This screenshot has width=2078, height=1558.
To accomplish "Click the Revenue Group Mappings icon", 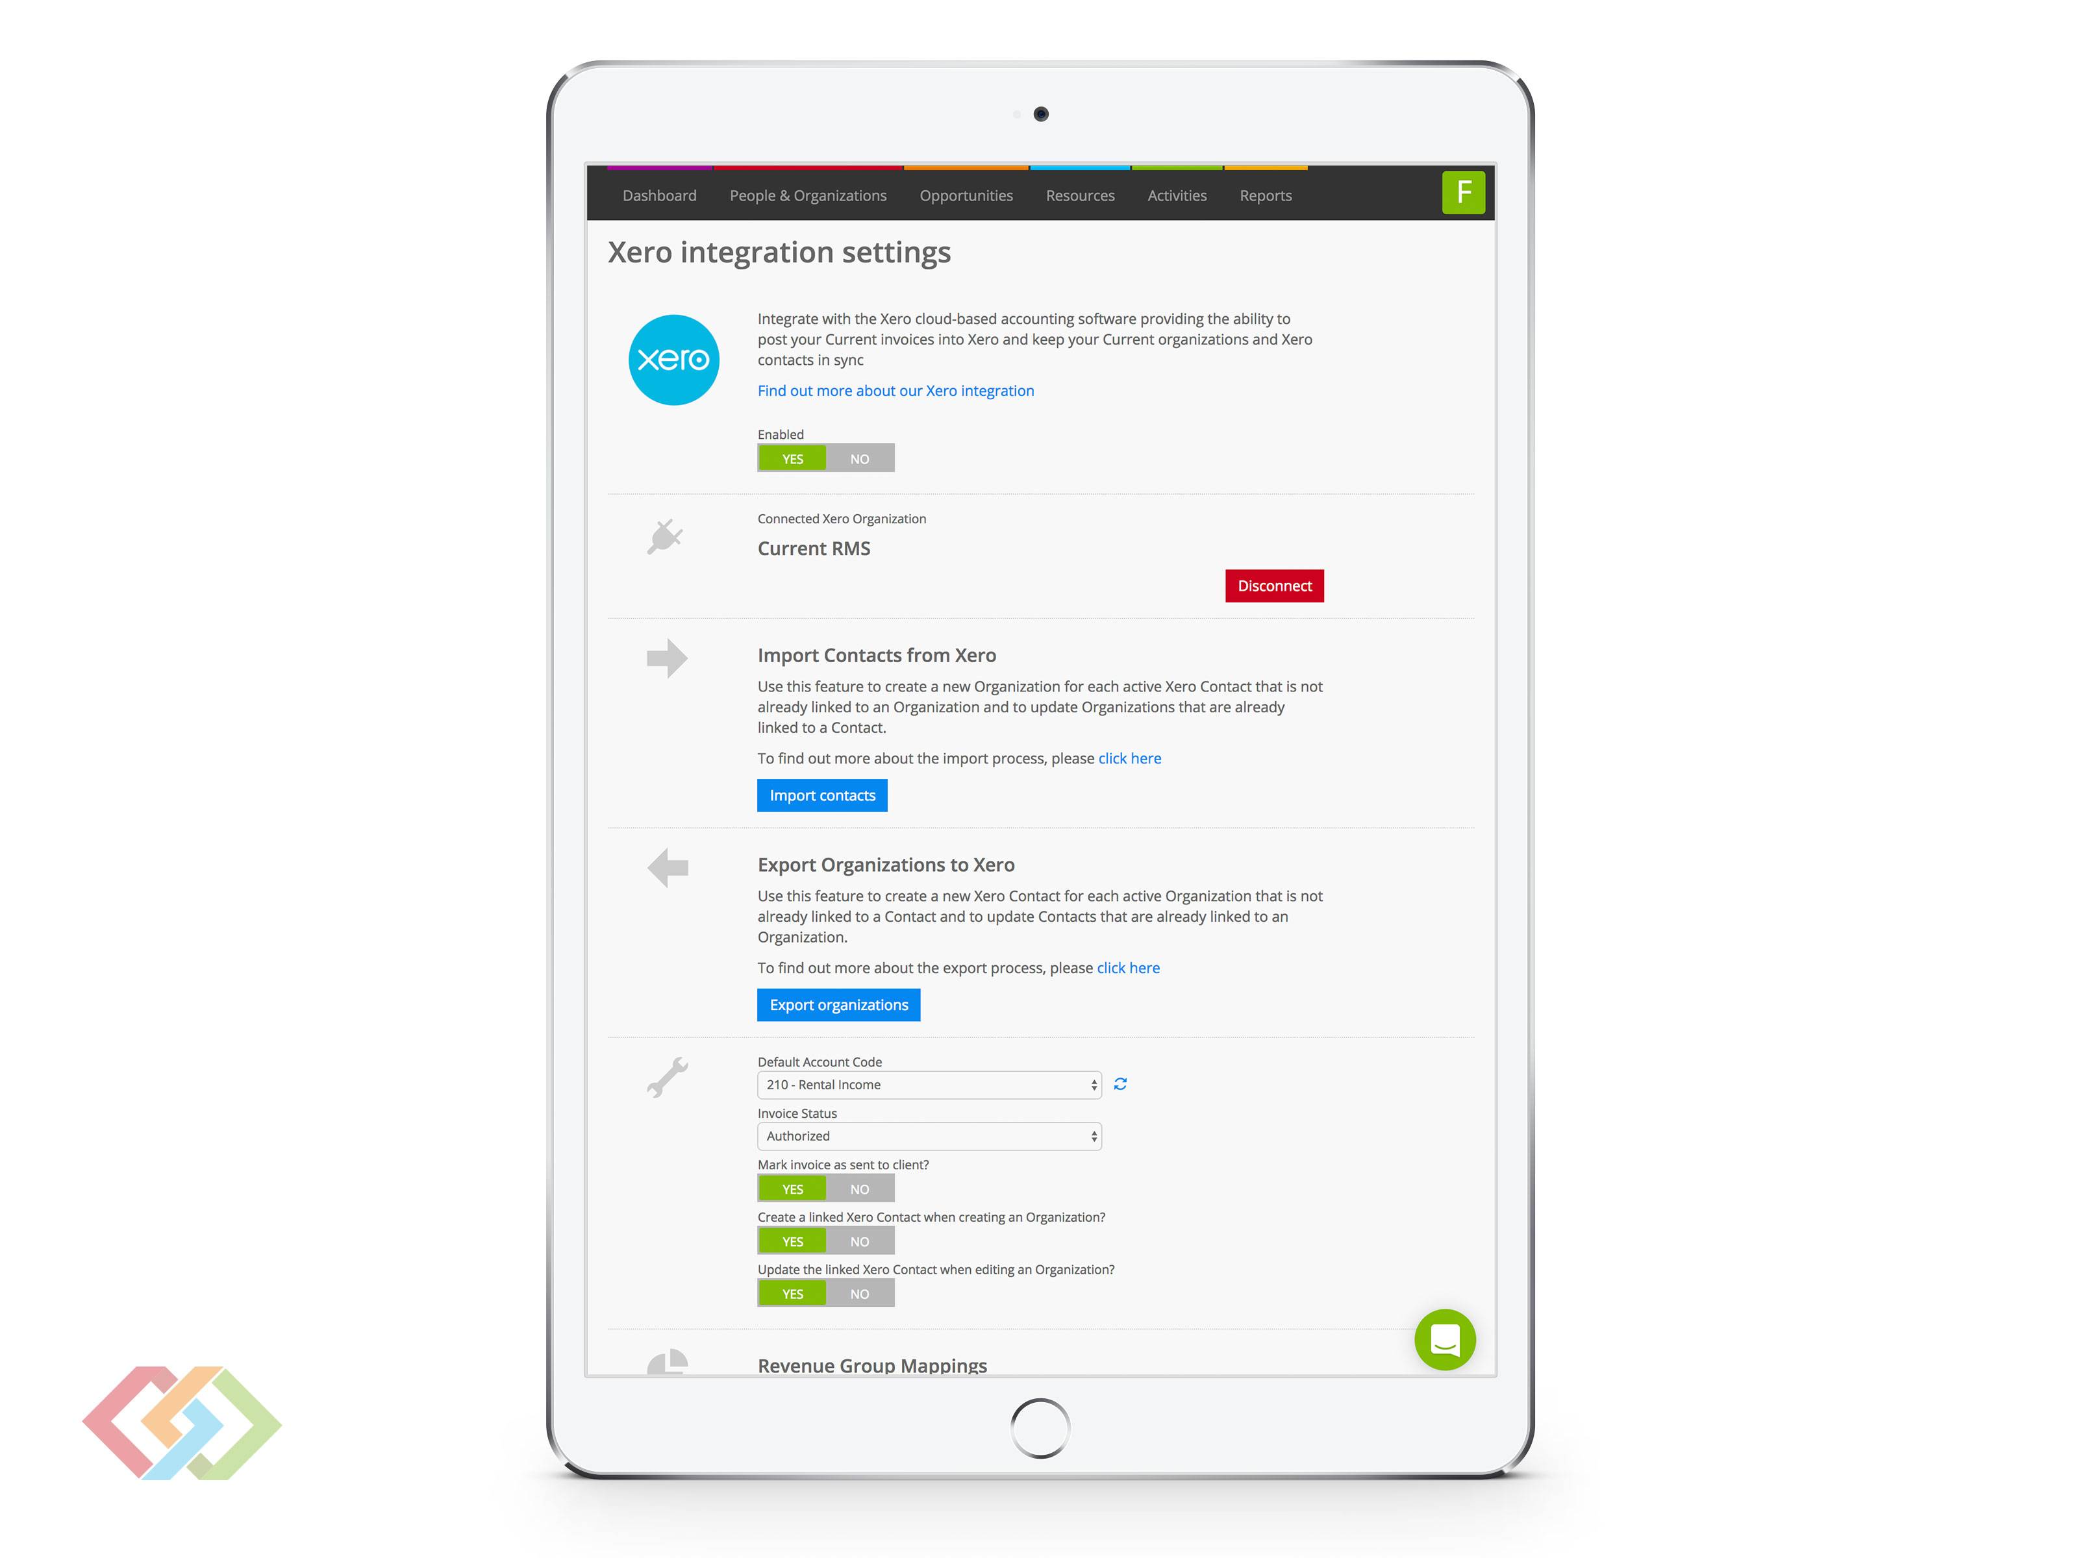I will (x=666, y=1363).
